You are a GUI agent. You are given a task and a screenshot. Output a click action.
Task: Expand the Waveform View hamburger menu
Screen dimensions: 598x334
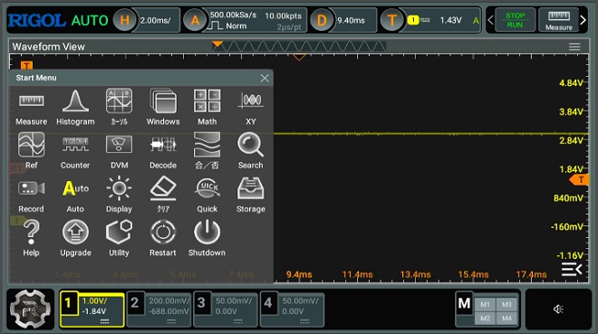574,47
